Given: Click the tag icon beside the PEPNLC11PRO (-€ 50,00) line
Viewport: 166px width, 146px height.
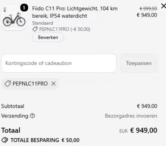Looking at the screenshot, I should [35, 29].
